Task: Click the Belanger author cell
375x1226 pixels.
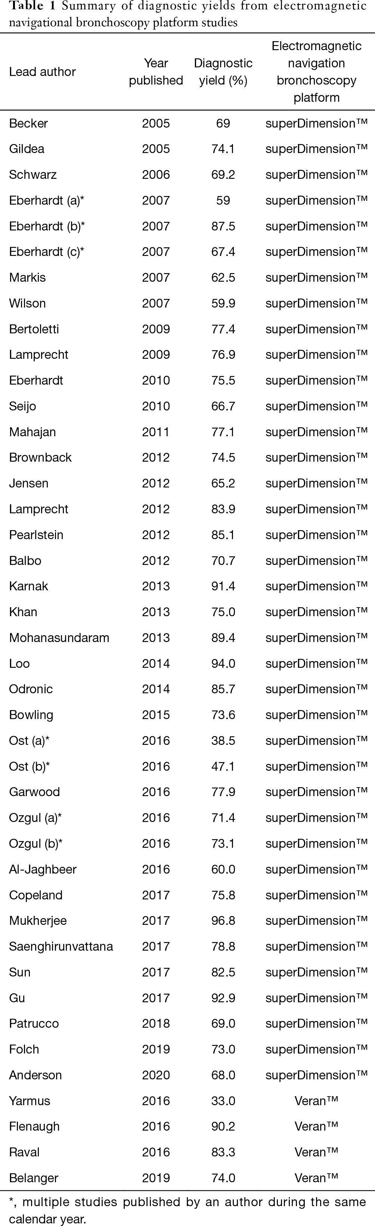Action: click(34, 1178)
